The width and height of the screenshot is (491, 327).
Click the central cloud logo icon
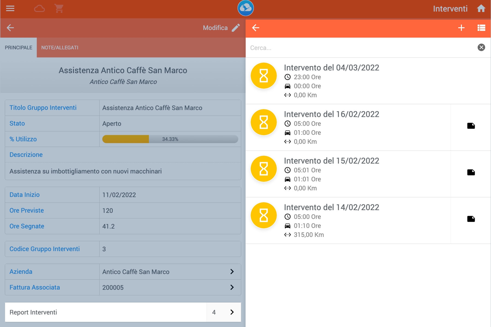coord(245,8)
